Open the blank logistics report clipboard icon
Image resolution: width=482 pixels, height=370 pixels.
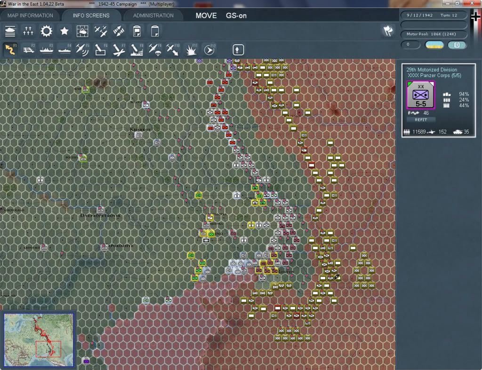155,31
